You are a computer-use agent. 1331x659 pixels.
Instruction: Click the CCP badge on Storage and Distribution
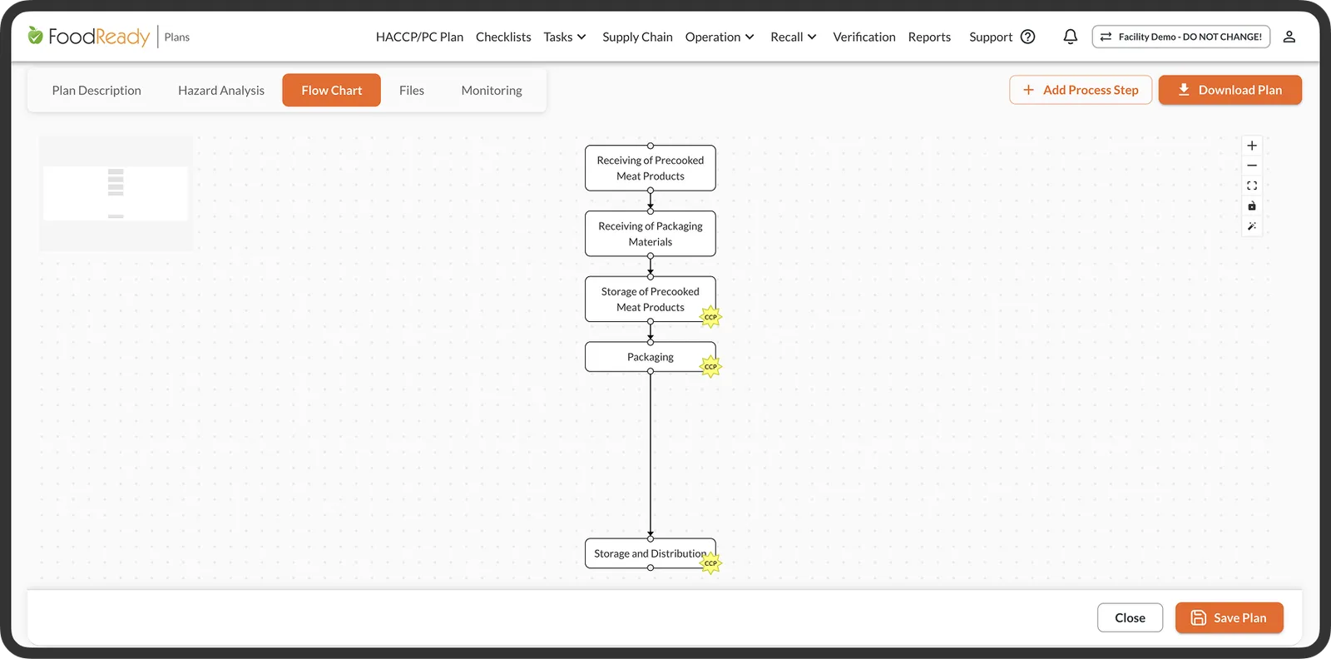710,563
